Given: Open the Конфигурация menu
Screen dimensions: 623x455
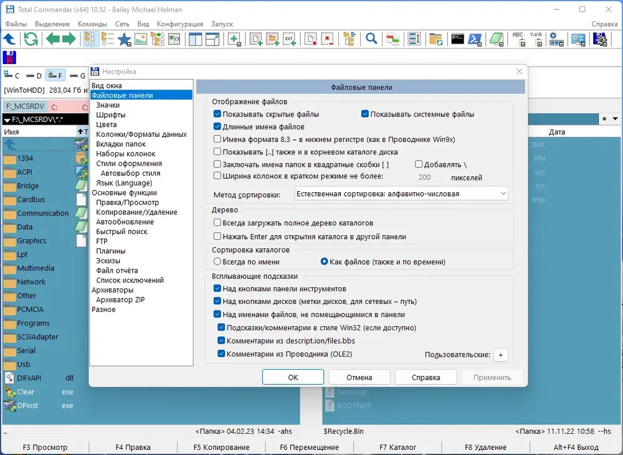Looking at the screenshot, I should pyautogui.click(x=179, y=24).
